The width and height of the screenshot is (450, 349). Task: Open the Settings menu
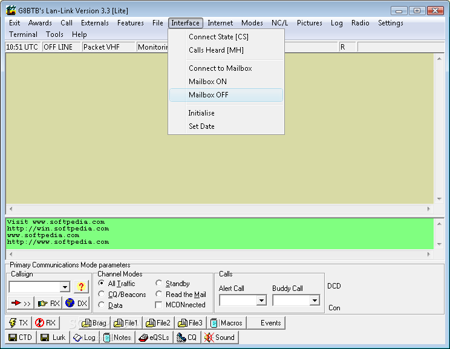click(391, 23)
